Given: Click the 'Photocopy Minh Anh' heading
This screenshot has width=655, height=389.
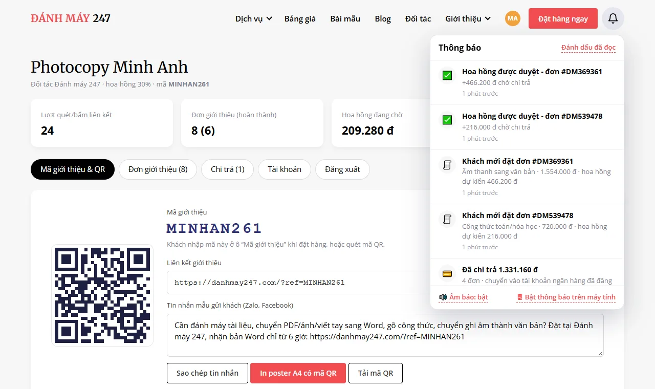Looking at the screenshot, I should click(110, 67).
